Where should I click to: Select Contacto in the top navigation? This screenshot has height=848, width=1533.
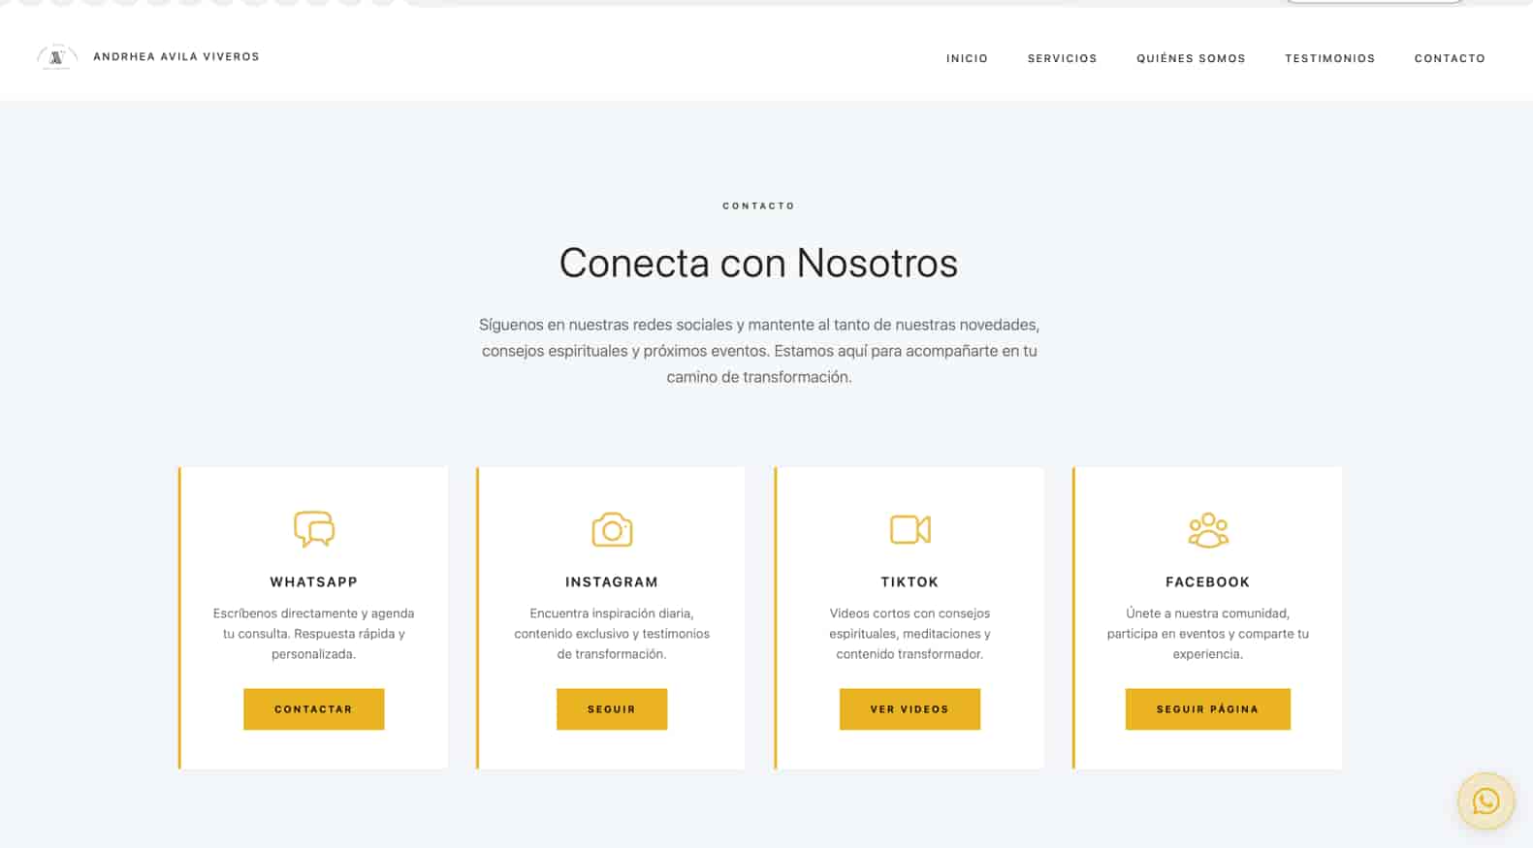1450,58
